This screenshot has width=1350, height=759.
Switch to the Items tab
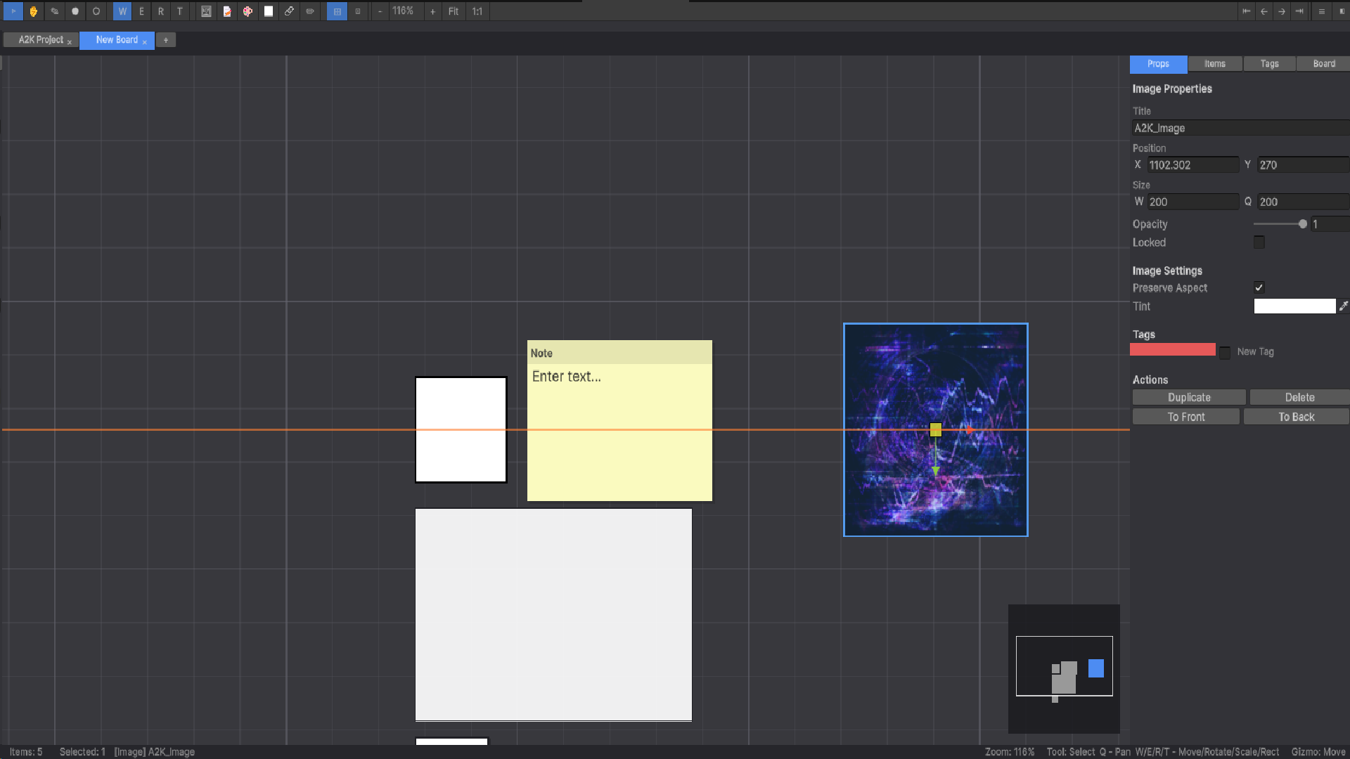(x=1214, y=64)
